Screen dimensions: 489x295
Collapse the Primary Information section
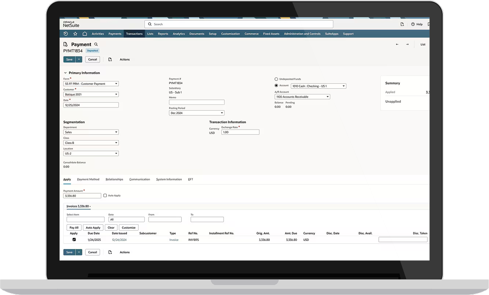[x=65, y=73]
